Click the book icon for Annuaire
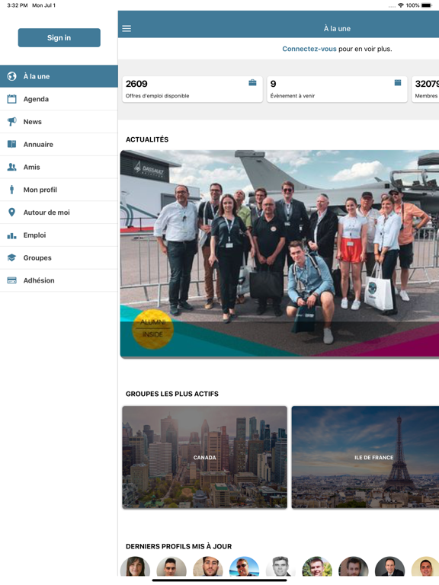This screenshot has width=439, height=585. 12,144
